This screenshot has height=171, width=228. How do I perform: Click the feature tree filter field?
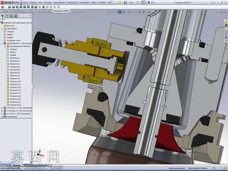tap(16, 19)
